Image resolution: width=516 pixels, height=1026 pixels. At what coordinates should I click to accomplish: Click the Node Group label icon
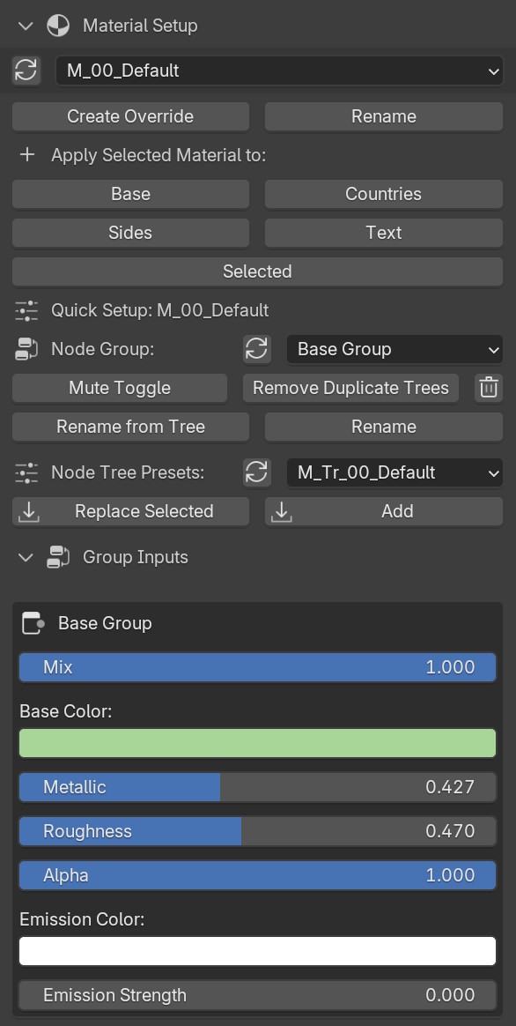click(26, 349)
